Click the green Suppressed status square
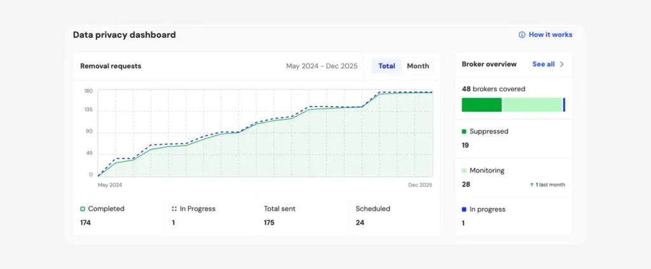This screenshot has height=269, width=651. pyautogui.click(x=464, y=132)
